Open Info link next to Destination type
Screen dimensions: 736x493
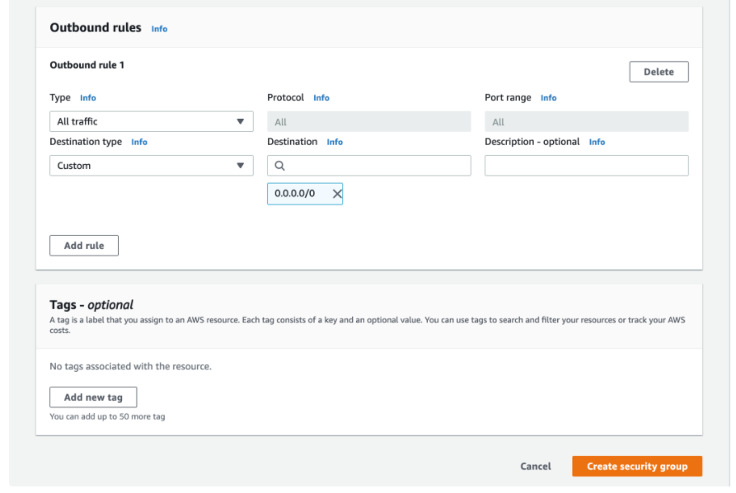click(x=139, y=143)
